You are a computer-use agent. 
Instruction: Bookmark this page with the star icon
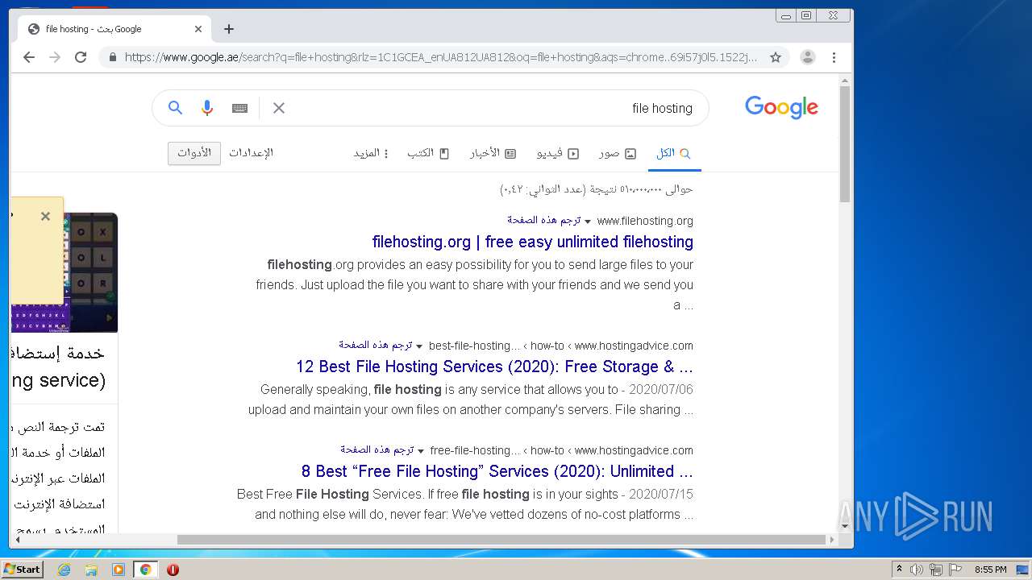(x=776, y=57)
